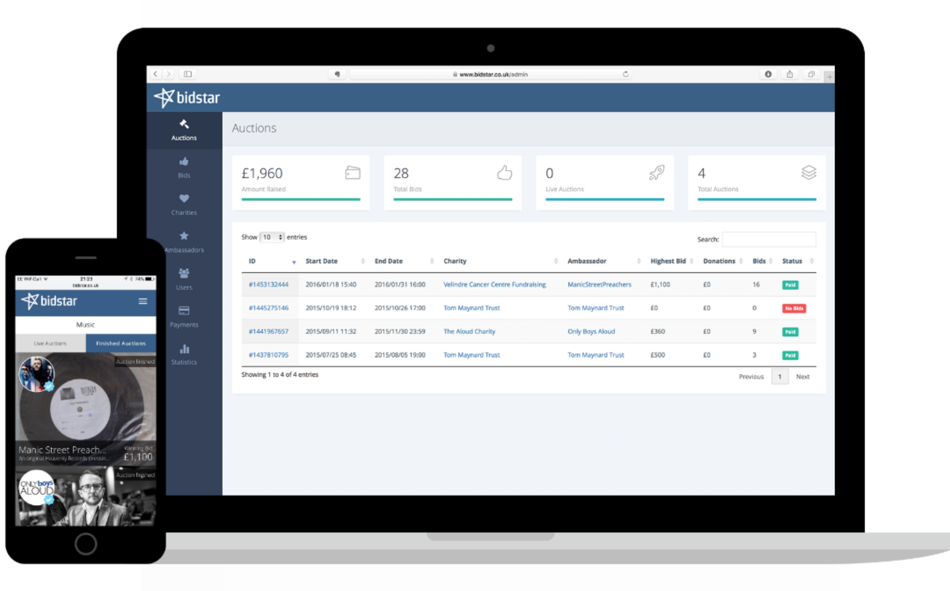Open auction #1453132444
Viewport: 950px width, 591px height.
(268, 285)
